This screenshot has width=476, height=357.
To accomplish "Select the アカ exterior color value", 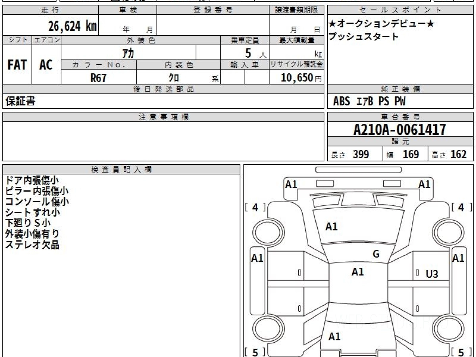I will click(129, 52).
